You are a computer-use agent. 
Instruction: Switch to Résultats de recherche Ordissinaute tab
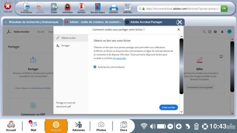click(33, 22)
